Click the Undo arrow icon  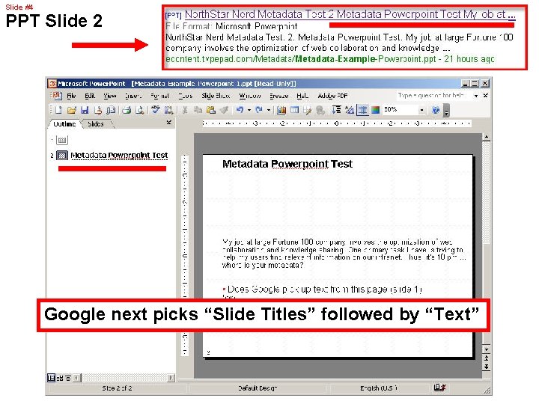240,110
